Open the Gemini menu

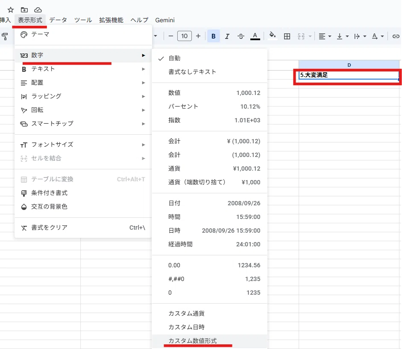pyautogui.click(x=165, y=20)
